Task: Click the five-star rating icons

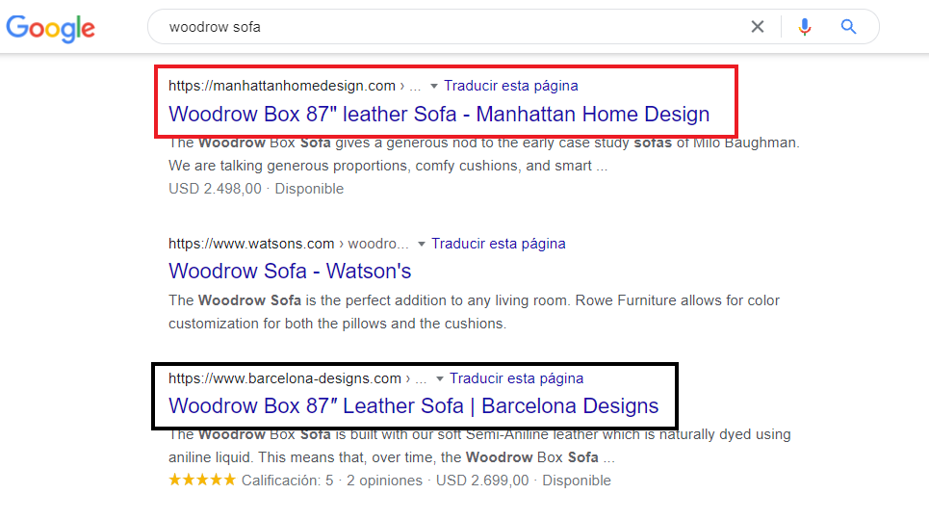Action: 202,480
